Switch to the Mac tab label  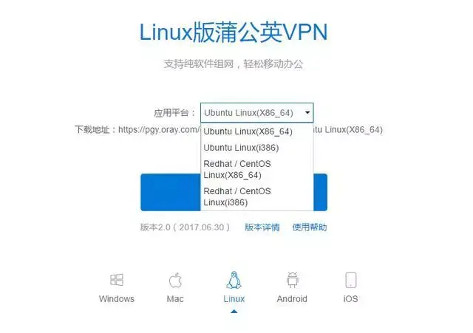coord(175,299)
